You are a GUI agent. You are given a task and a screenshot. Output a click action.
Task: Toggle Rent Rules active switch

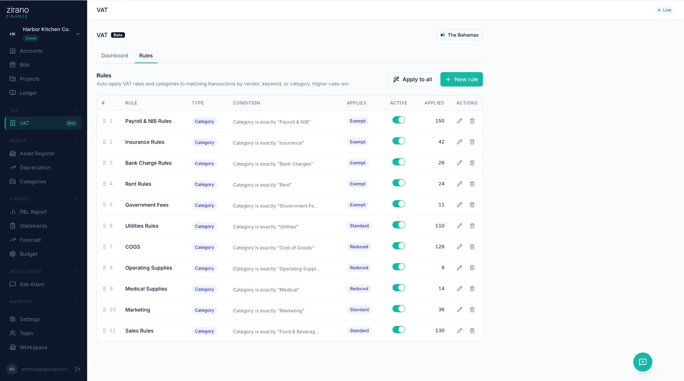tap(398, 183)
